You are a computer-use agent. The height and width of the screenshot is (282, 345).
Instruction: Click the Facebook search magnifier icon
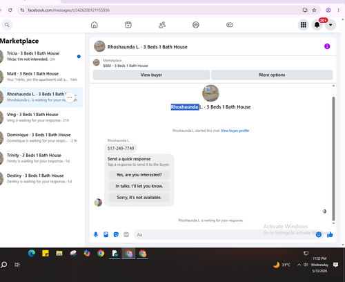pyautogui.click(x=7, y=25)
